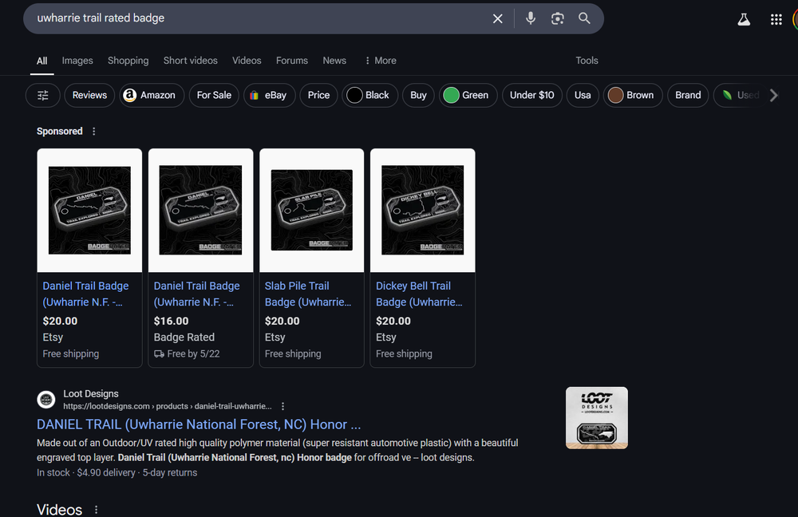
Task: Submit search with magnifying glass icon
Action: (x=584, y=18)
